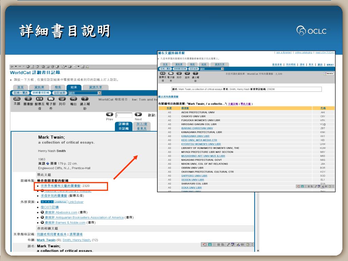Open 資源共享 tab in libraries holdings page
Screen dimensions: 348x261
point(220,64)
